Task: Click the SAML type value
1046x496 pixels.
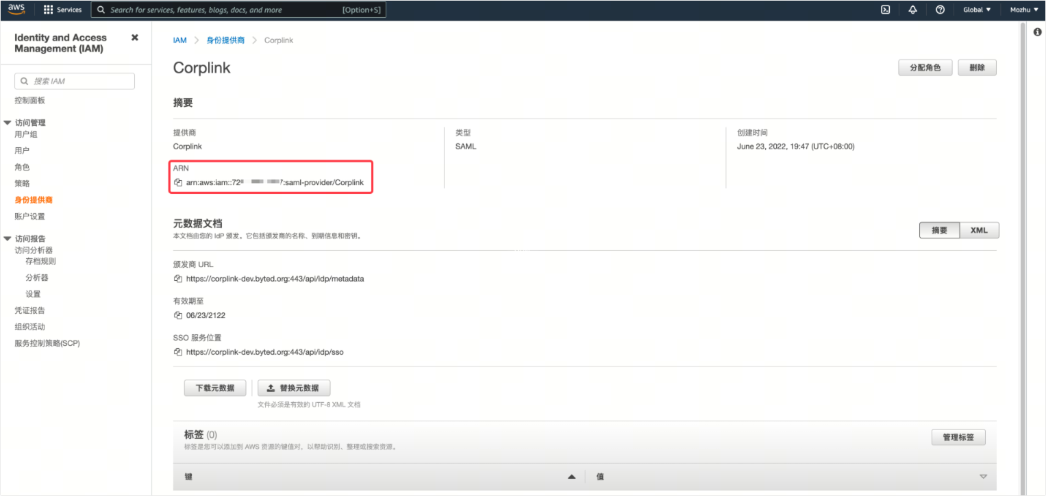Action: pos(465,147)
